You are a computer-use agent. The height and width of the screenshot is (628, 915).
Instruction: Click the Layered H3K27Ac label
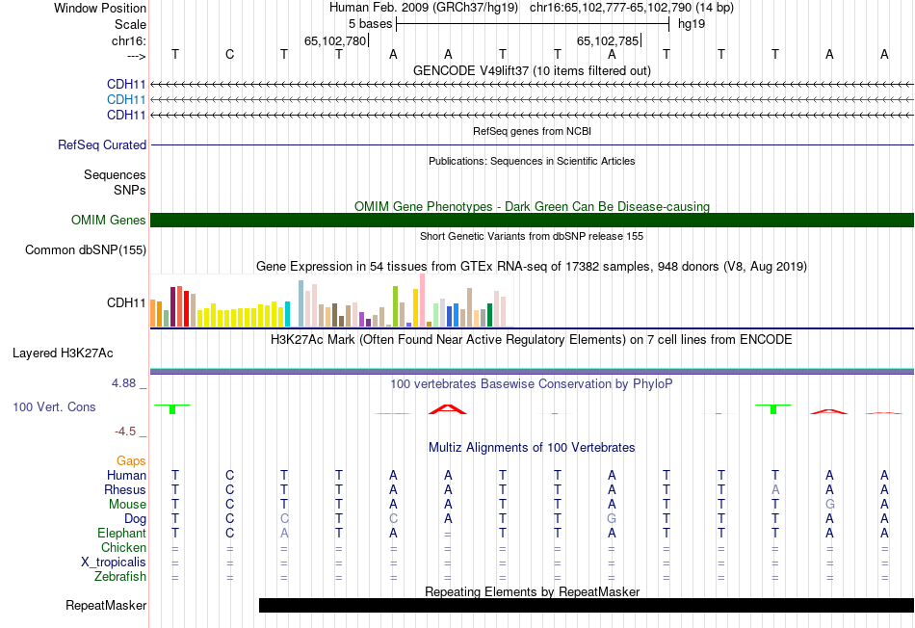pos(63,353)
